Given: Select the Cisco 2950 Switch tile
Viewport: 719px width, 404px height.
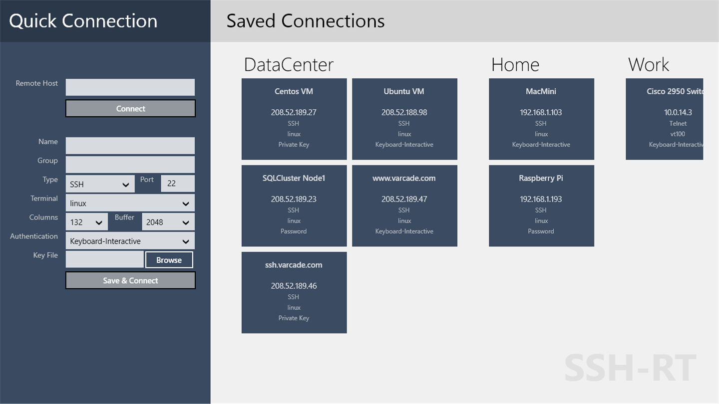Looking at the screenshot, I should tap(664, 119).
